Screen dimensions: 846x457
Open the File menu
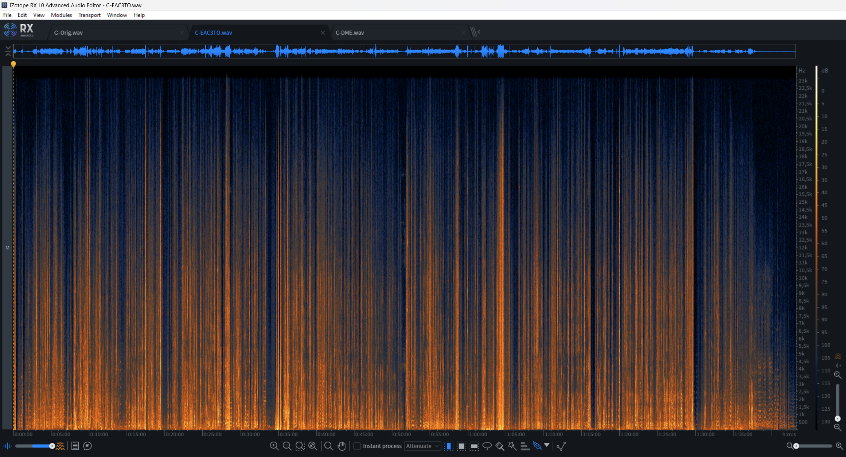coord(7,15)
